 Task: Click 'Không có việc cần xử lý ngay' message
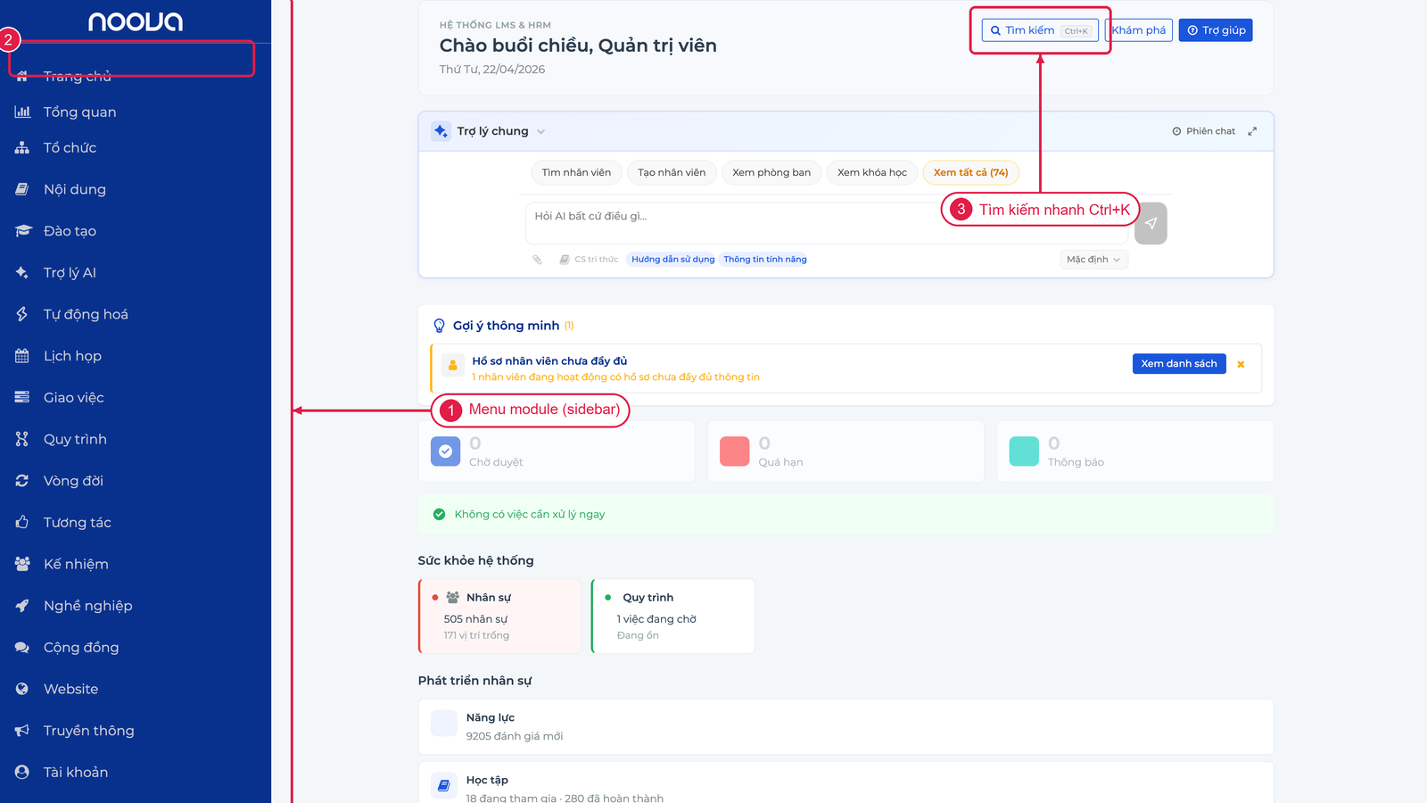click(x=530, y=515)
